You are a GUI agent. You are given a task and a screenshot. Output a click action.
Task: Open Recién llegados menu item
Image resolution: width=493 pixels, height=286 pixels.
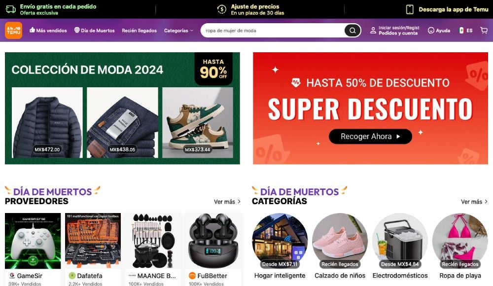click(x=140, y=31)
